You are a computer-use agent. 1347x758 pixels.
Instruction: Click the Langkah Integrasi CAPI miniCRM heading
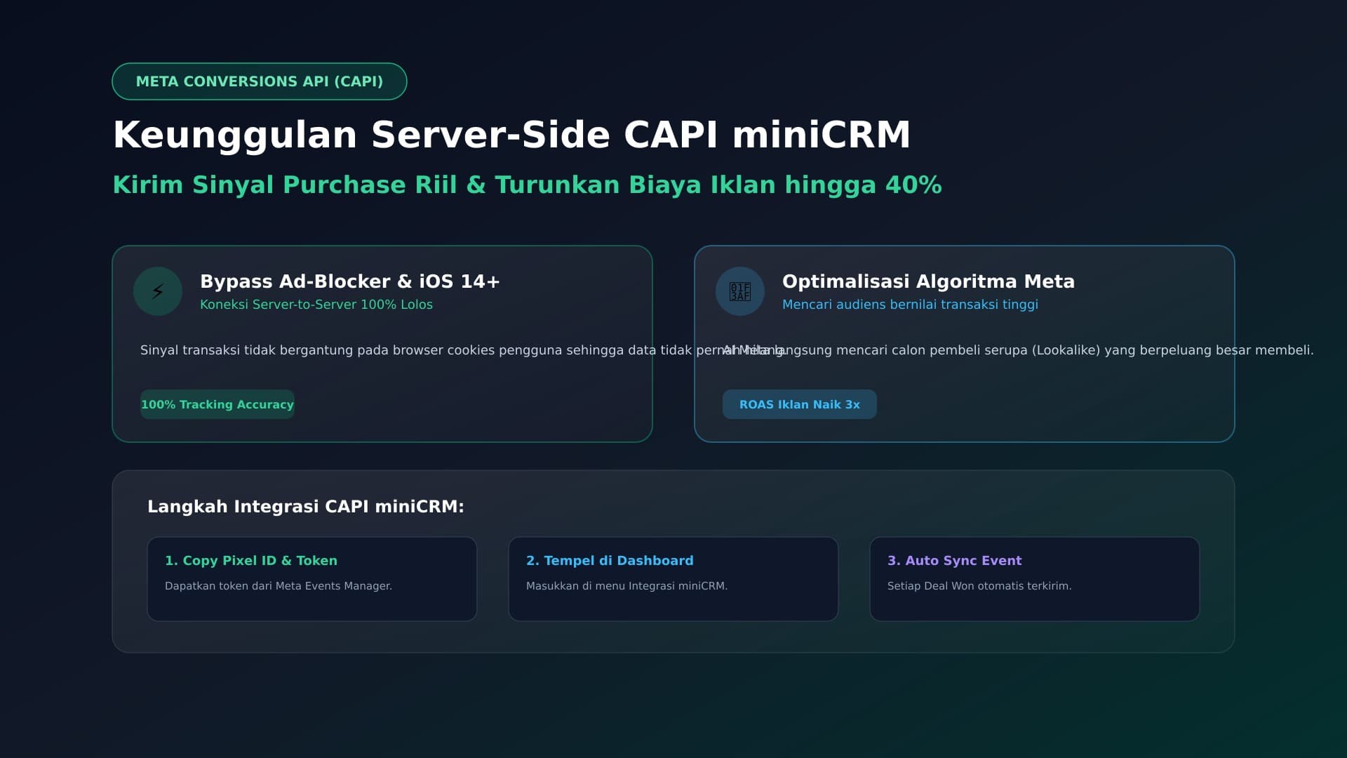[x=306, y=507]
